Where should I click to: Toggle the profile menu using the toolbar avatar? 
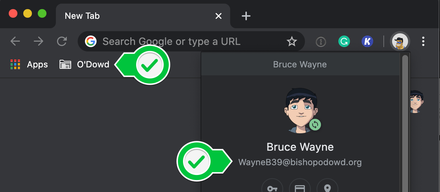(400, 42)
